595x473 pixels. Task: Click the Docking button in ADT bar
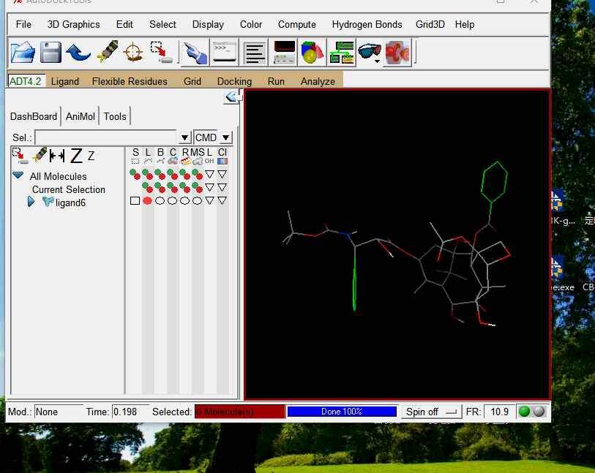[x=234, y=81]
